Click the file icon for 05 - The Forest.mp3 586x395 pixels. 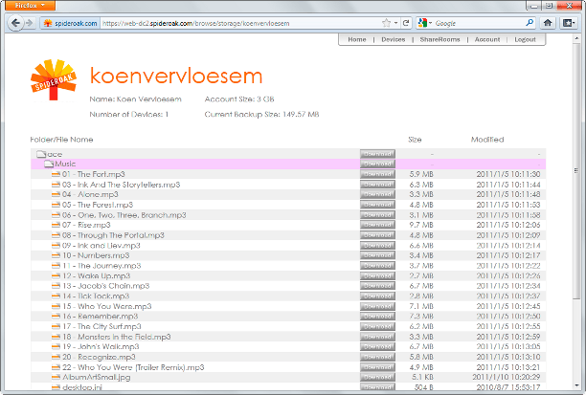56,205
